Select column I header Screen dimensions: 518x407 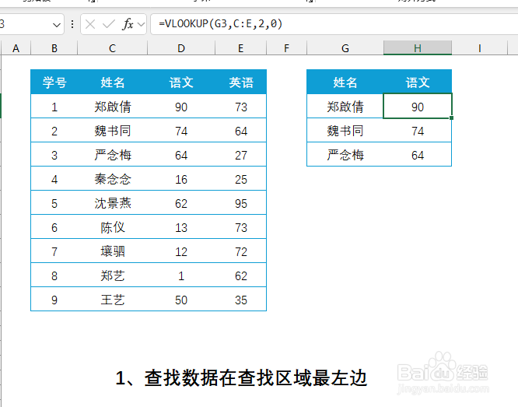coord(480,48)
